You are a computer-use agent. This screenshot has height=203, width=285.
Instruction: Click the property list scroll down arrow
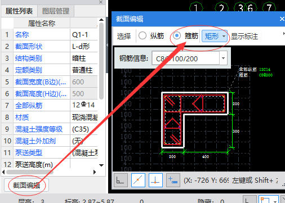[101, 165]
